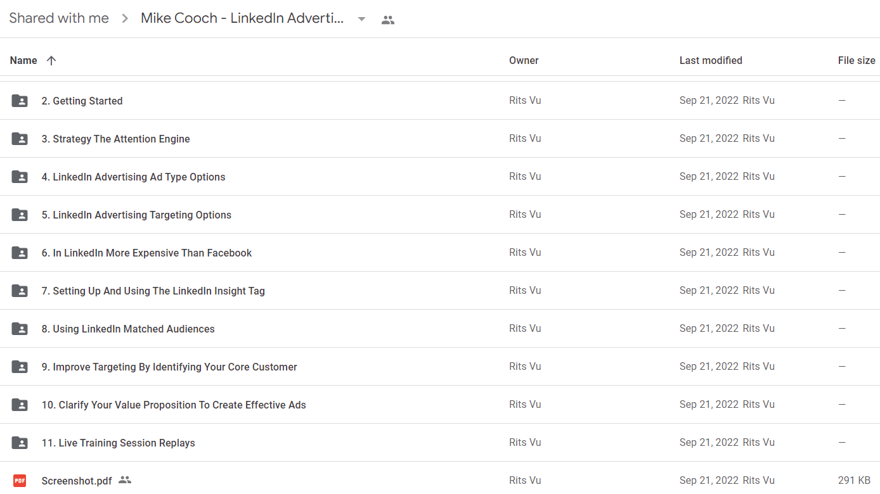Click the File size column header
This screenshot has height=494, width=880.
[857, 60]
